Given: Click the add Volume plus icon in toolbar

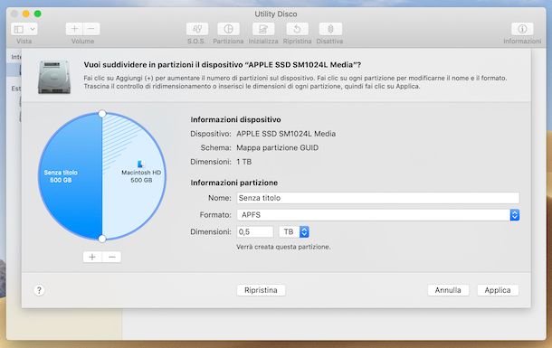Looking at the screenshot, I should coord(74,29).
